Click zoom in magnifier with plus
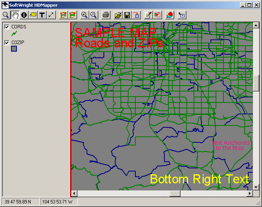 pyautogui.click(x=84, y=15)
